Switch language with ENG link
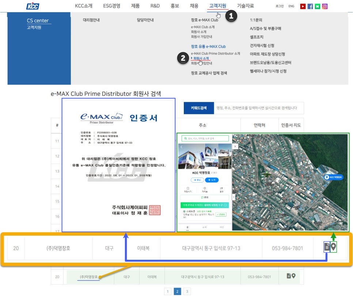Viewport: 353px width, 297px height. [291, 6]
